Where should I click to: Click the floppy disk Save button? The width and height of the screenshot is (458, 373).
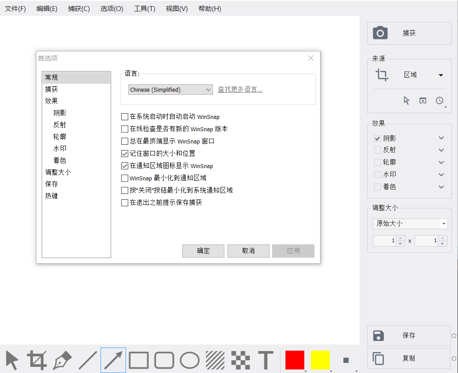point(409,336)
